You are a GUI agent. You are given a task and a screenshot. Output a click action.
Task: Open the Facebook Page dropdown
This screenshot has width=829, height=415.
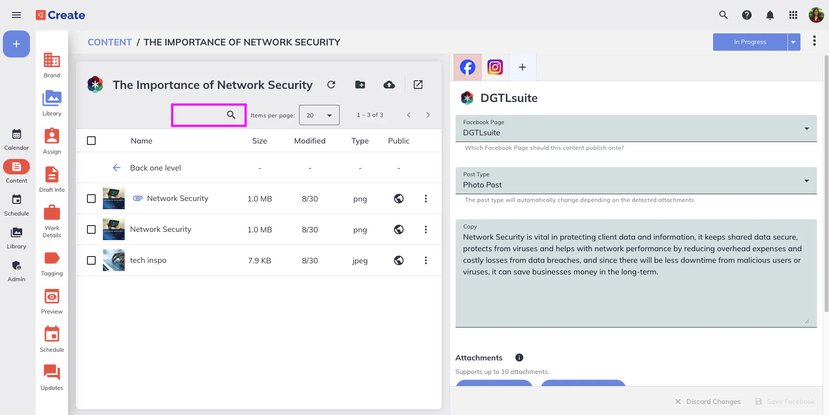[635, 129]
